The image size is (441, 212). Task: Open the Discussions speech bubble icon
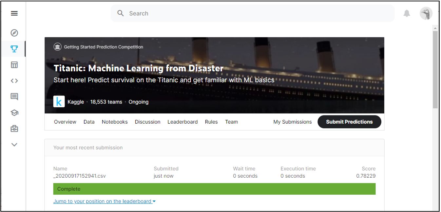coord(14,97)
